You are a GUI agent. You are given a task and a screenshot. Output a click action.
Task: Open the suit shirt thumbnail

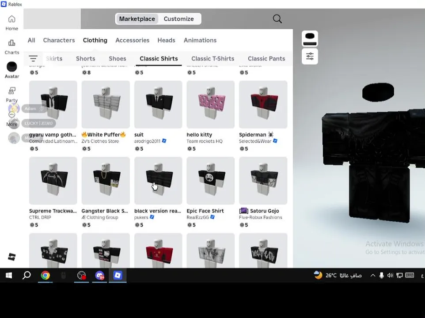coord(158,104)
